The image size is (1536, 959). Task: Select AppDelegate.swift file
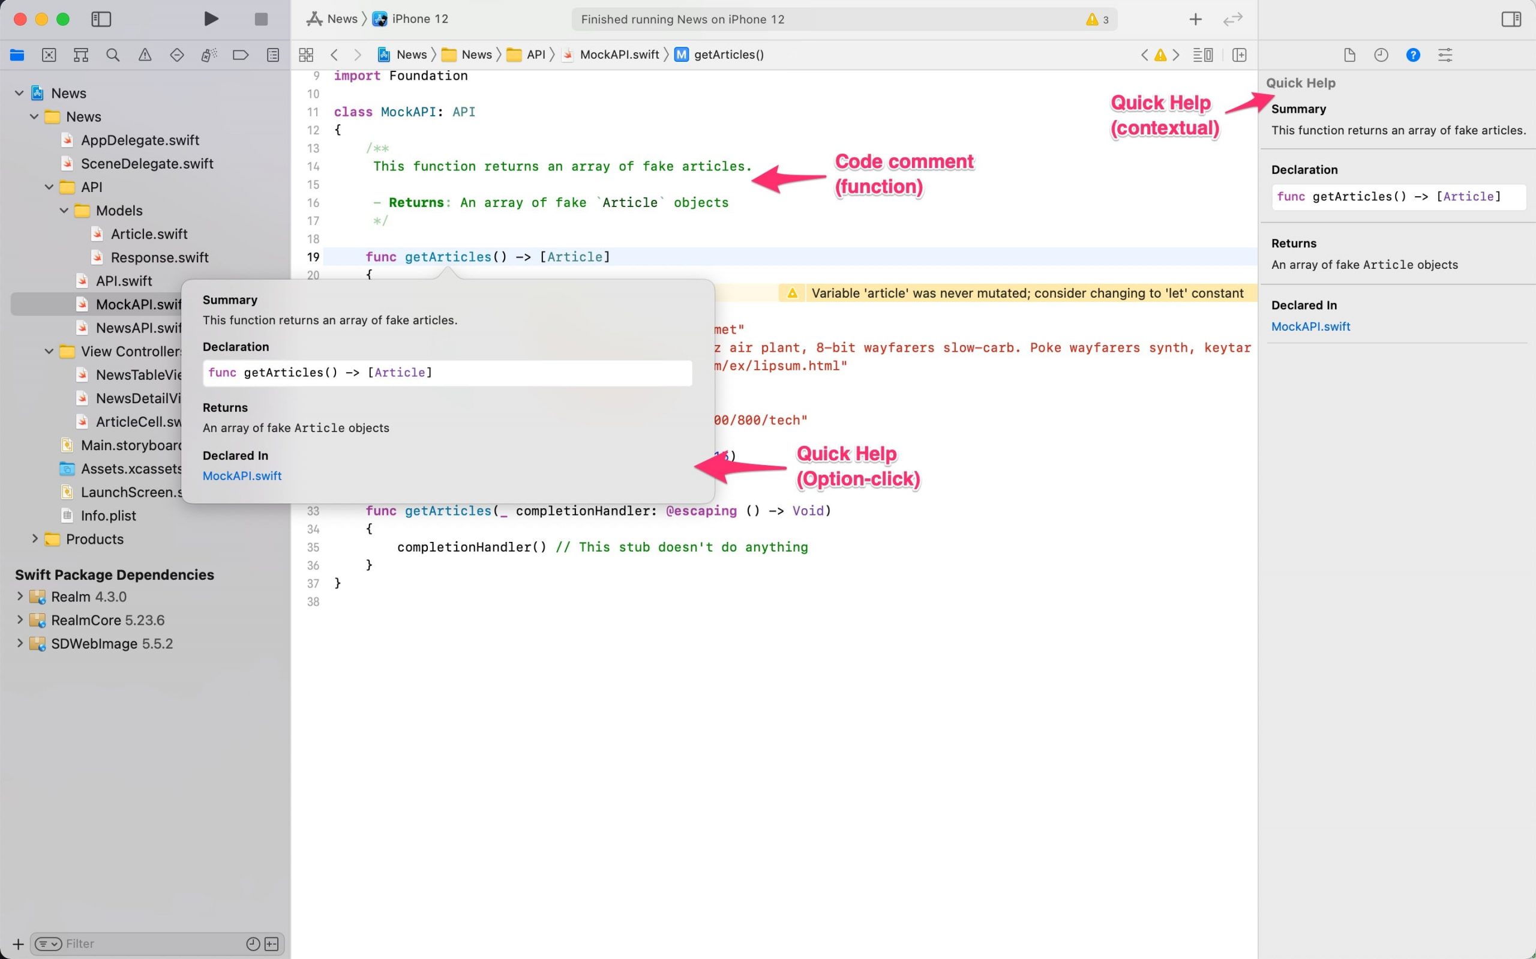139,140
